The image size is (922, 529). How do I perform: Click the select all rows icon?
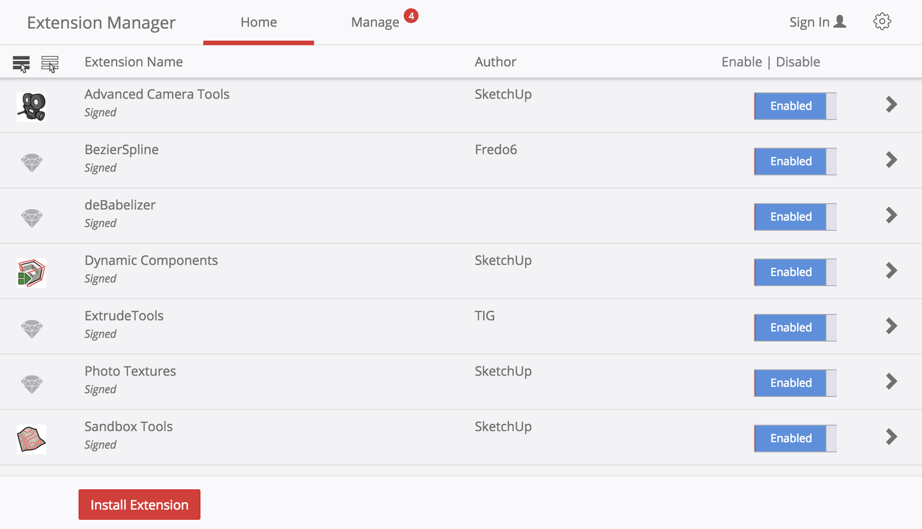pos(21,64)
